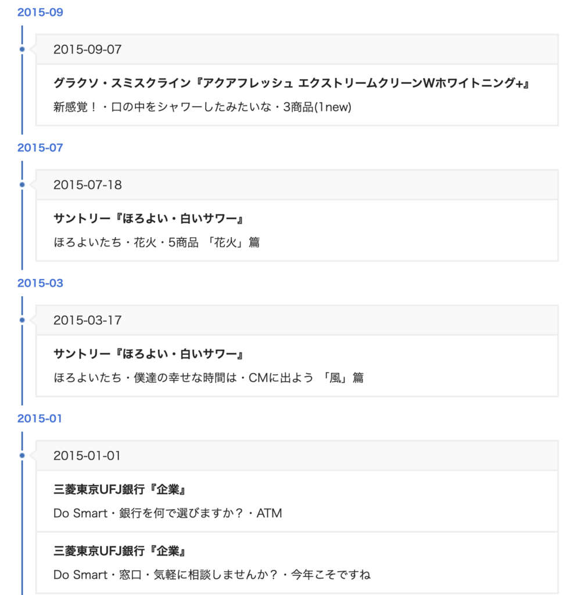Click the 2015-09 month heading
This screenshot has height=595, width=563.
point(40,12)
